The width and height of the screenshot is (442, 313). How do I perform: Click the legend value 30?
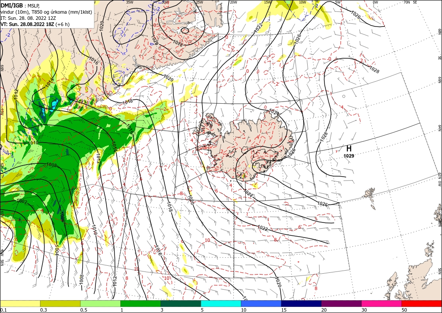tap(364, 310)
